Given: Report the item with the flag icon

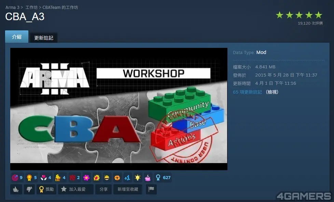Looking at the screenshot, I should click(151, 189).
